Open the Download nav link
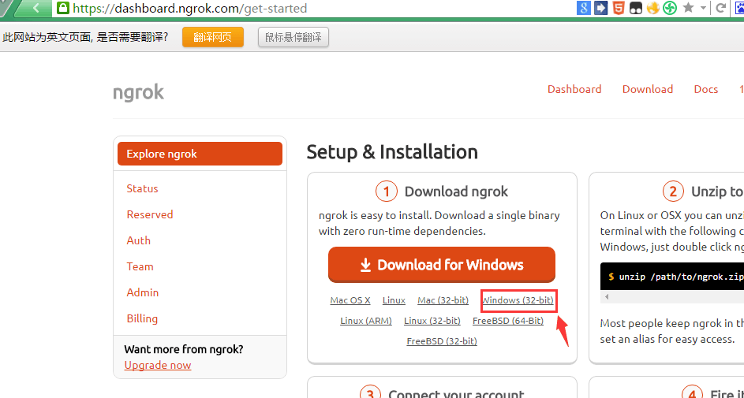The image size is (744, 398). point(648,89)
